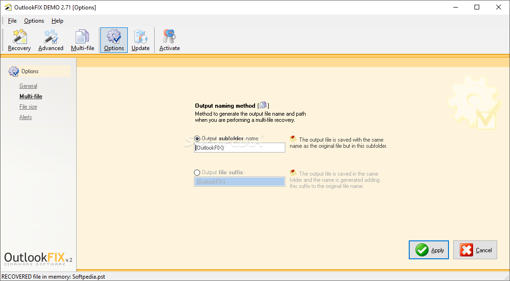Click the Options gear toolbar icon
The height and width of the screenshot is (281, 510).
pyautogui.click(x=114, y=40)
